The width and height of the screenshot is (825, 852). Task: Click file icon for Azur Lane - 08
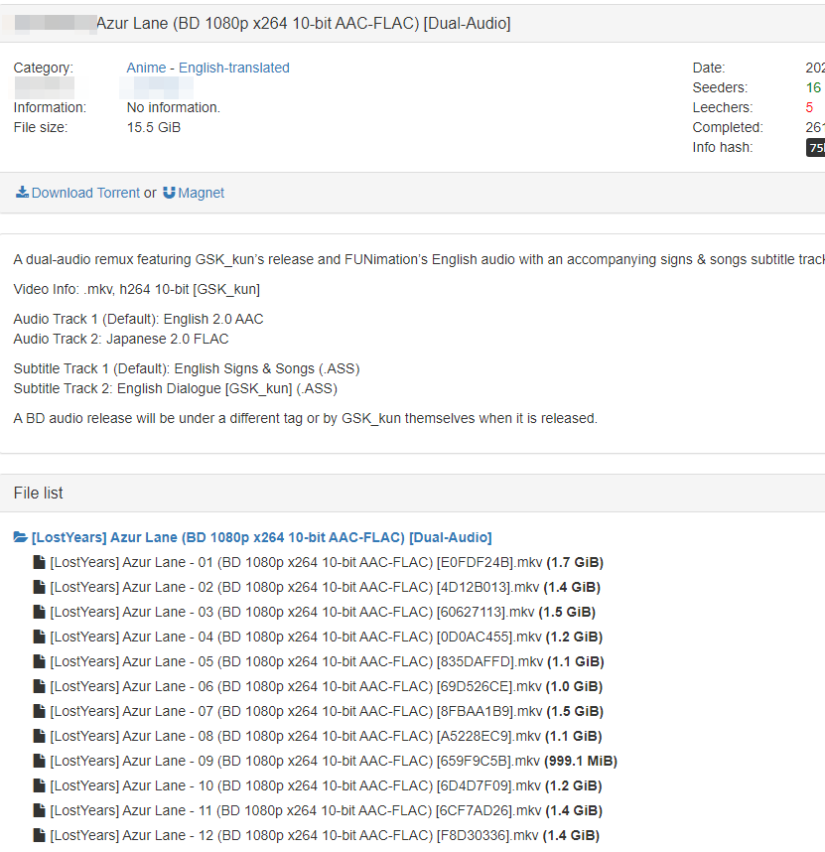point(39,736)
